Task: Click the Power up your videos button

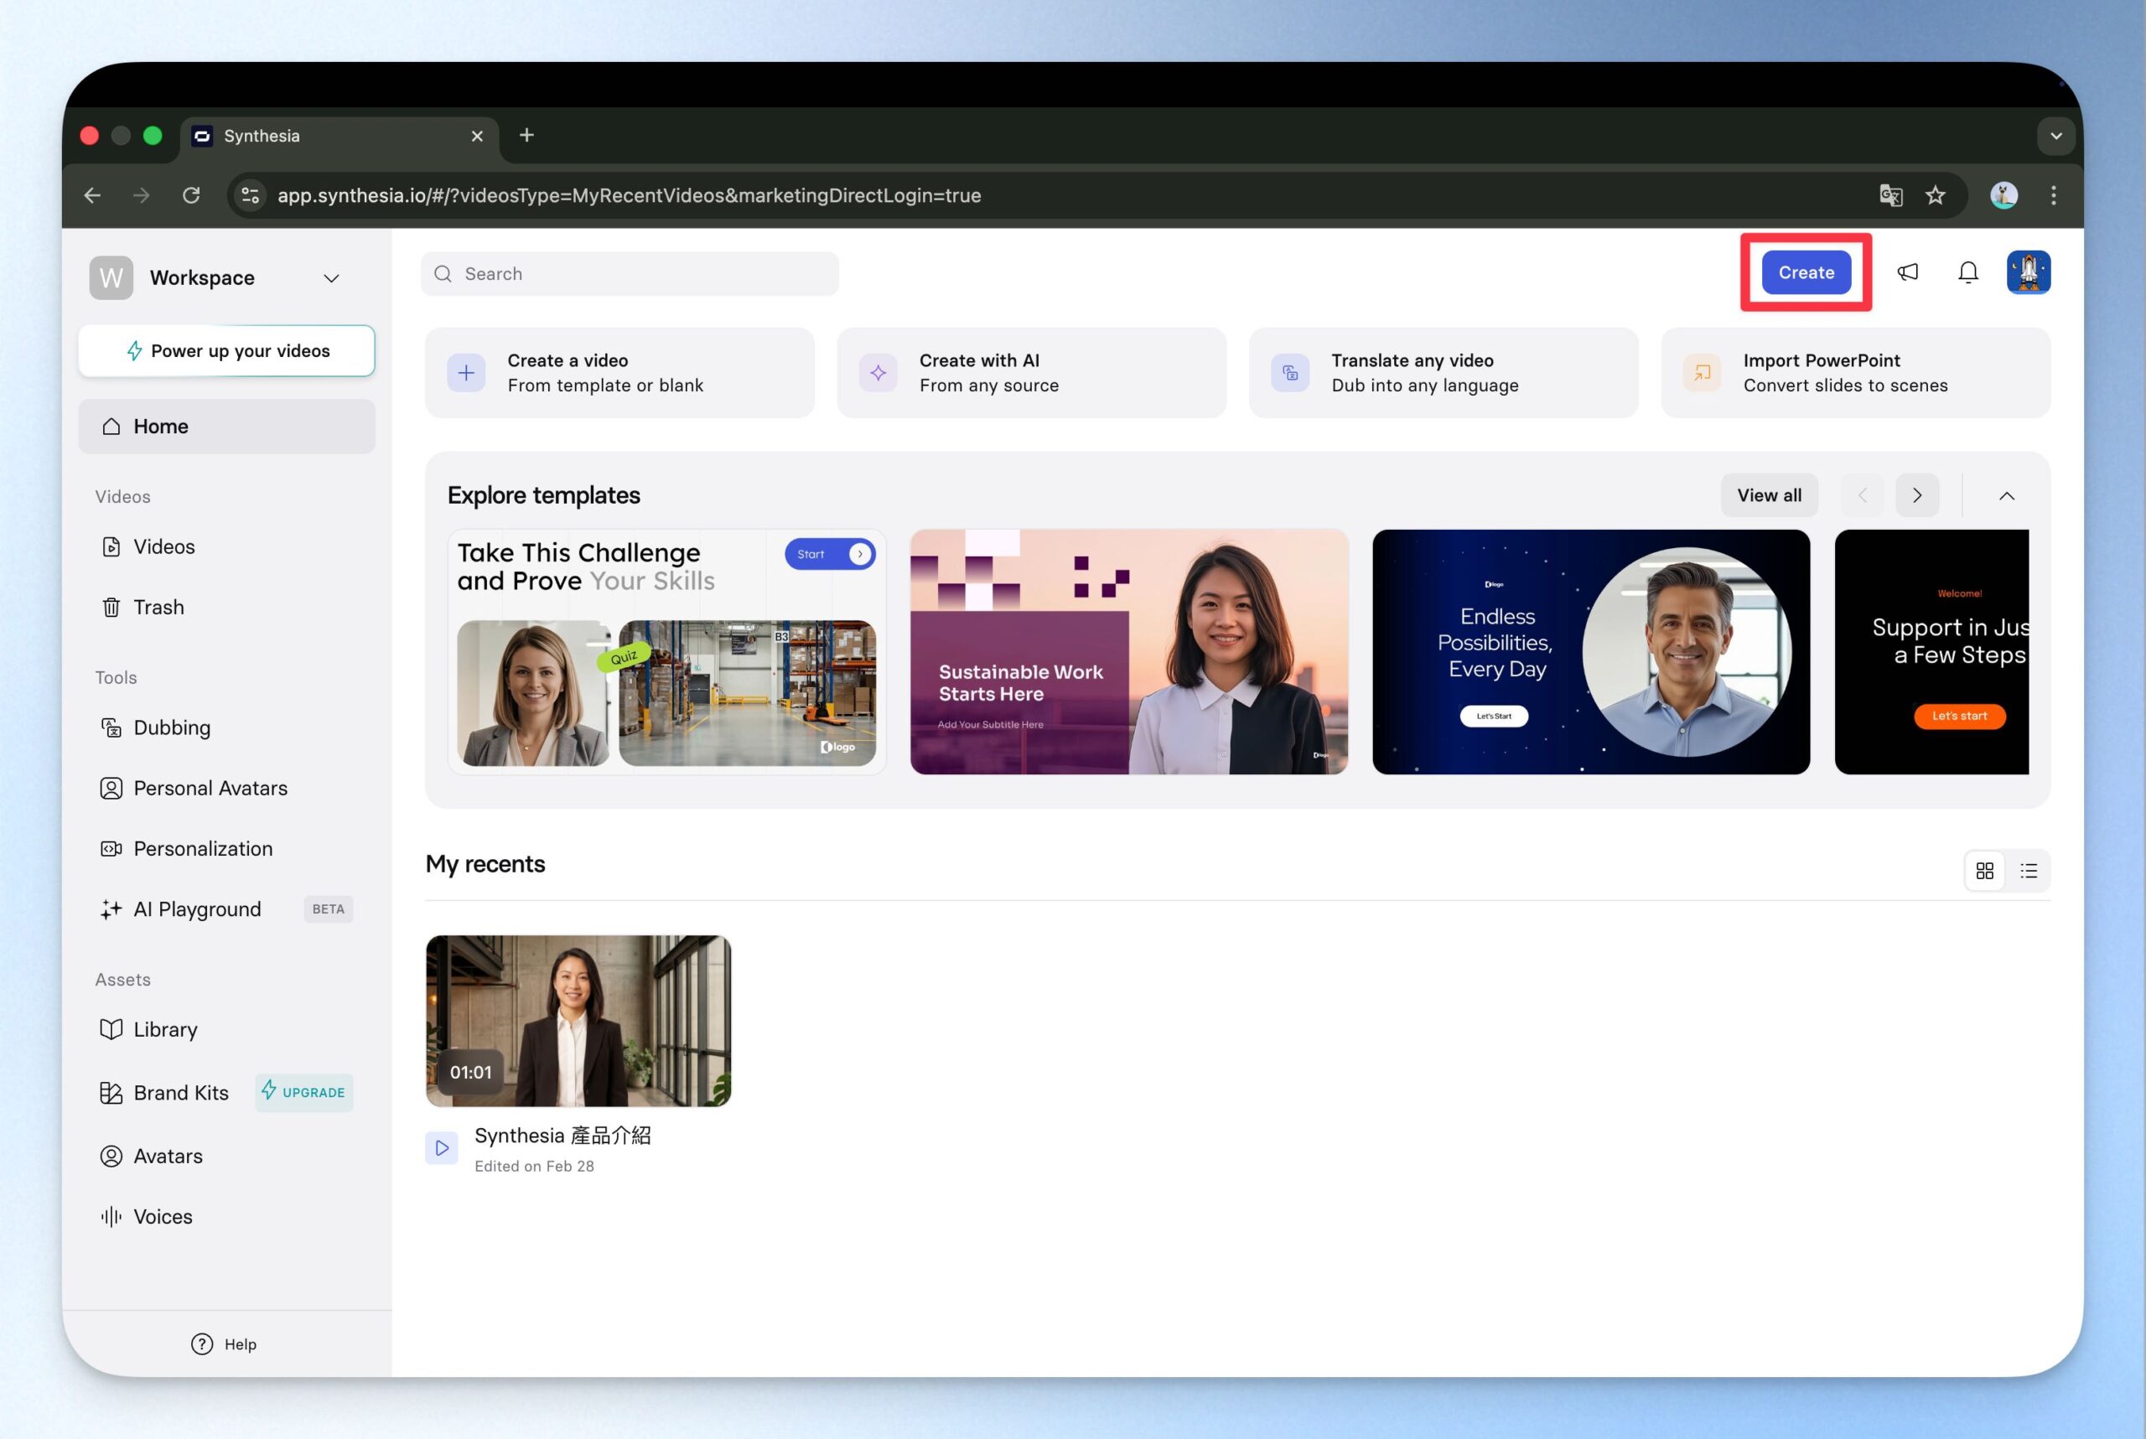Action: point(226,350)
